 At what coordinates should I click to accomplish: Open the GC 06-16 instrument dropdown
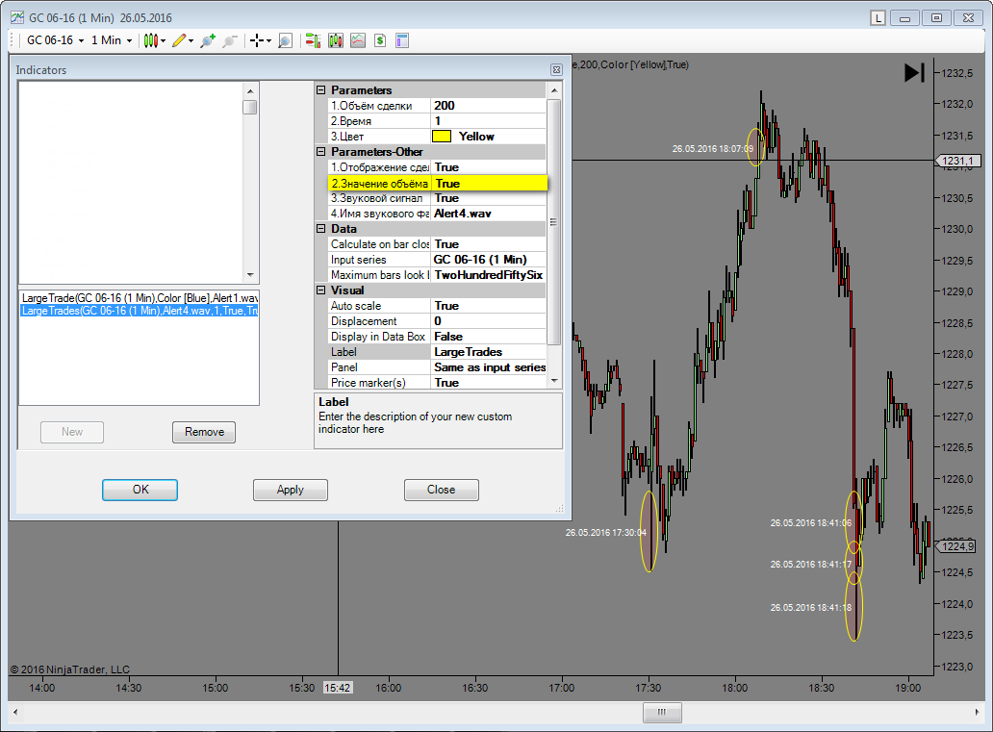pos(54,40)
